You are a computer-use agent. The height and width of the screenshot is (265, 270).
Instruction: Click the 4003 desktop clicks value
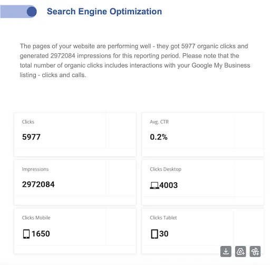(169, 185)
